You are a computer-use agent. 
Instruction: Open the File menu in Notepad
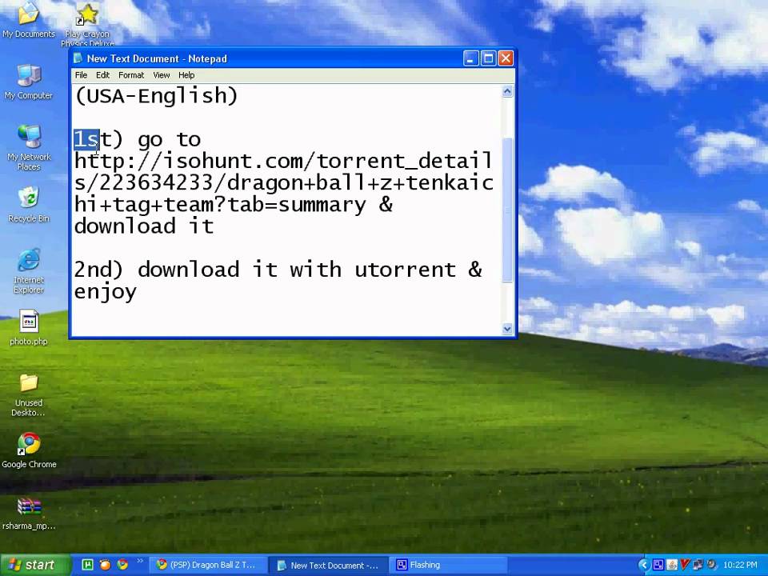81,75
